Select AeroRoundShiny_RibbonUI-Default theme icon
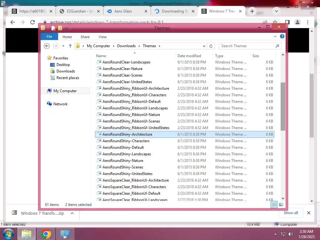Image resolution: width=320 pixels, height=240 pixels. (99, 102)
